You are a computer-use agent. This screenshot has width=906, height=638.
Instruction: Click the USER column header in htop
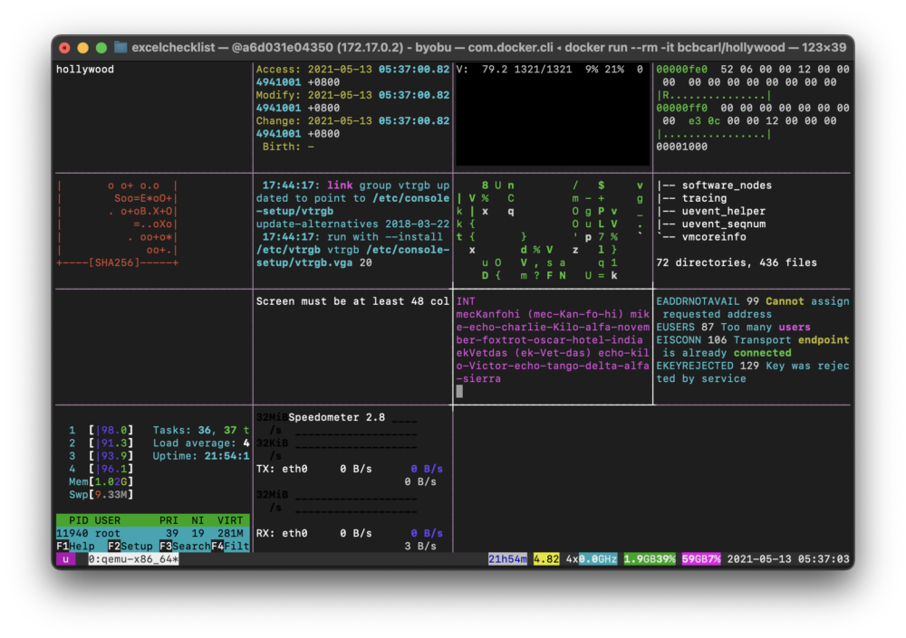(108, 520)
